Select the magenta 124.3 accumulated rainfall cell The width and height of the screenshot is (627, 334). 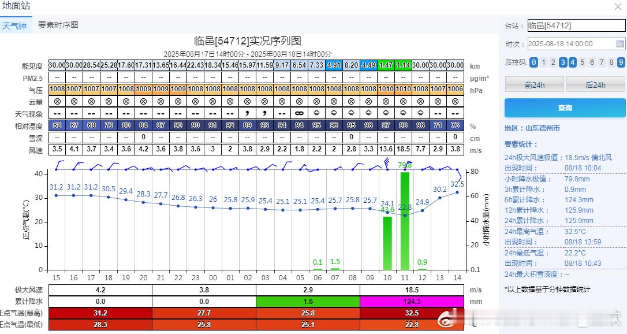[412, 301]
